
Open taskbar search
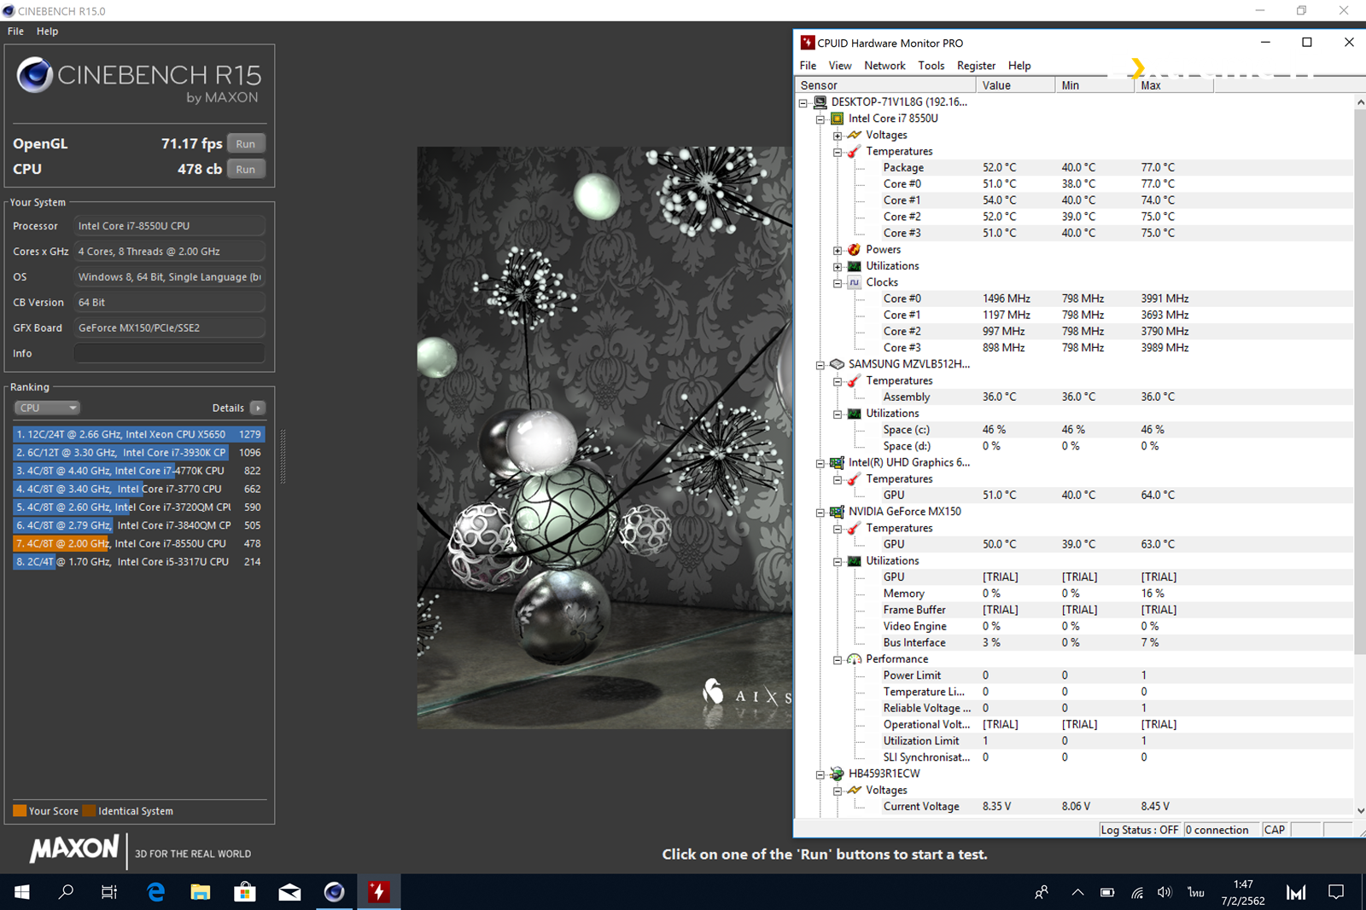click(x=66, y=892)
